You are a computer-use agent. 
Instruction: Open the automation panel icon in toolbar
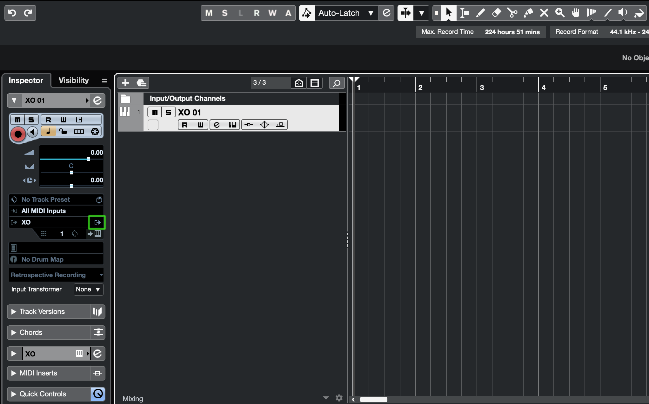click(386, 13)
